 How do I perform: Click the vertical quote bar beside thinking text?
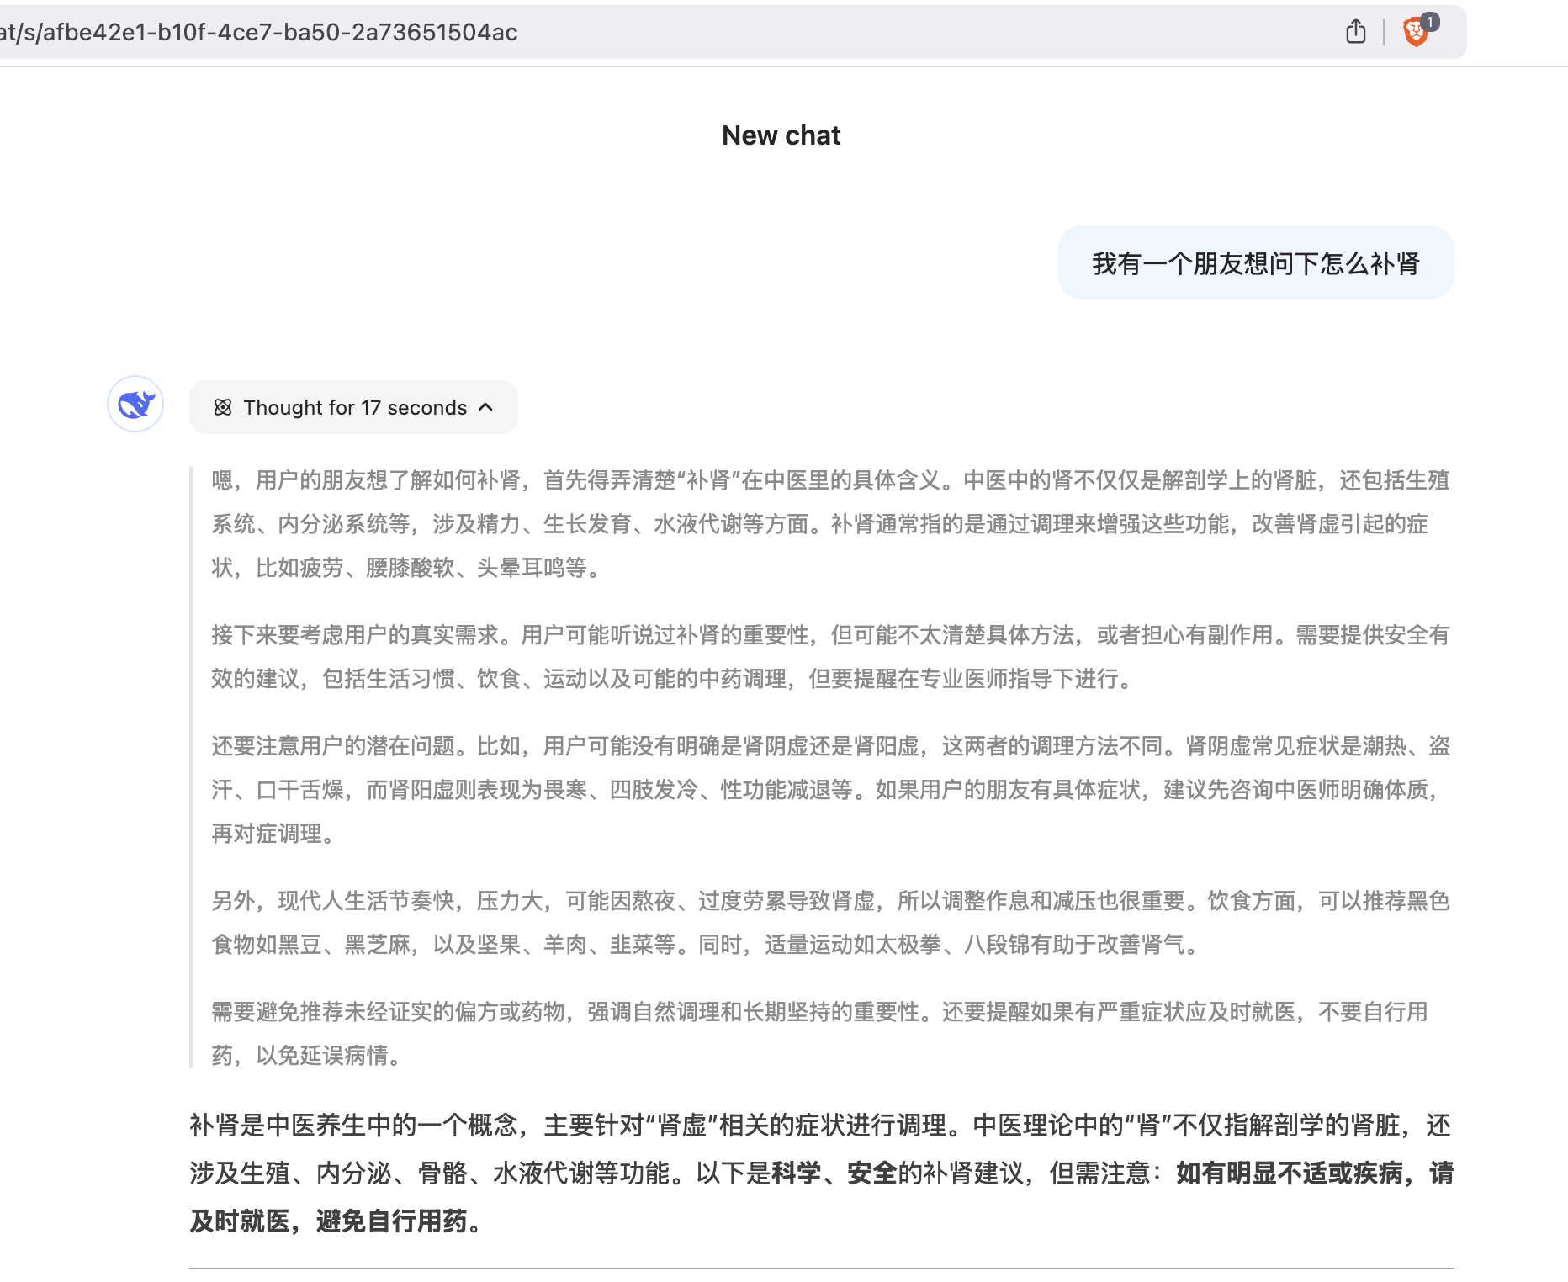(x=192, y=767)
